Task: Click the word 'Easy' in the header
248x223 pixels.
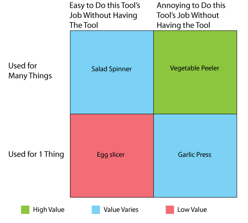Action: pos(77,6)
